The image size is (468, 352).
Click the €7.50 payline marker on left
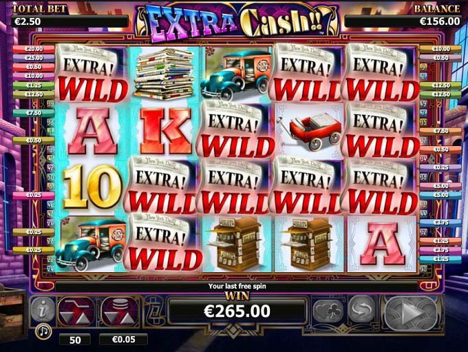coord(34,113)
